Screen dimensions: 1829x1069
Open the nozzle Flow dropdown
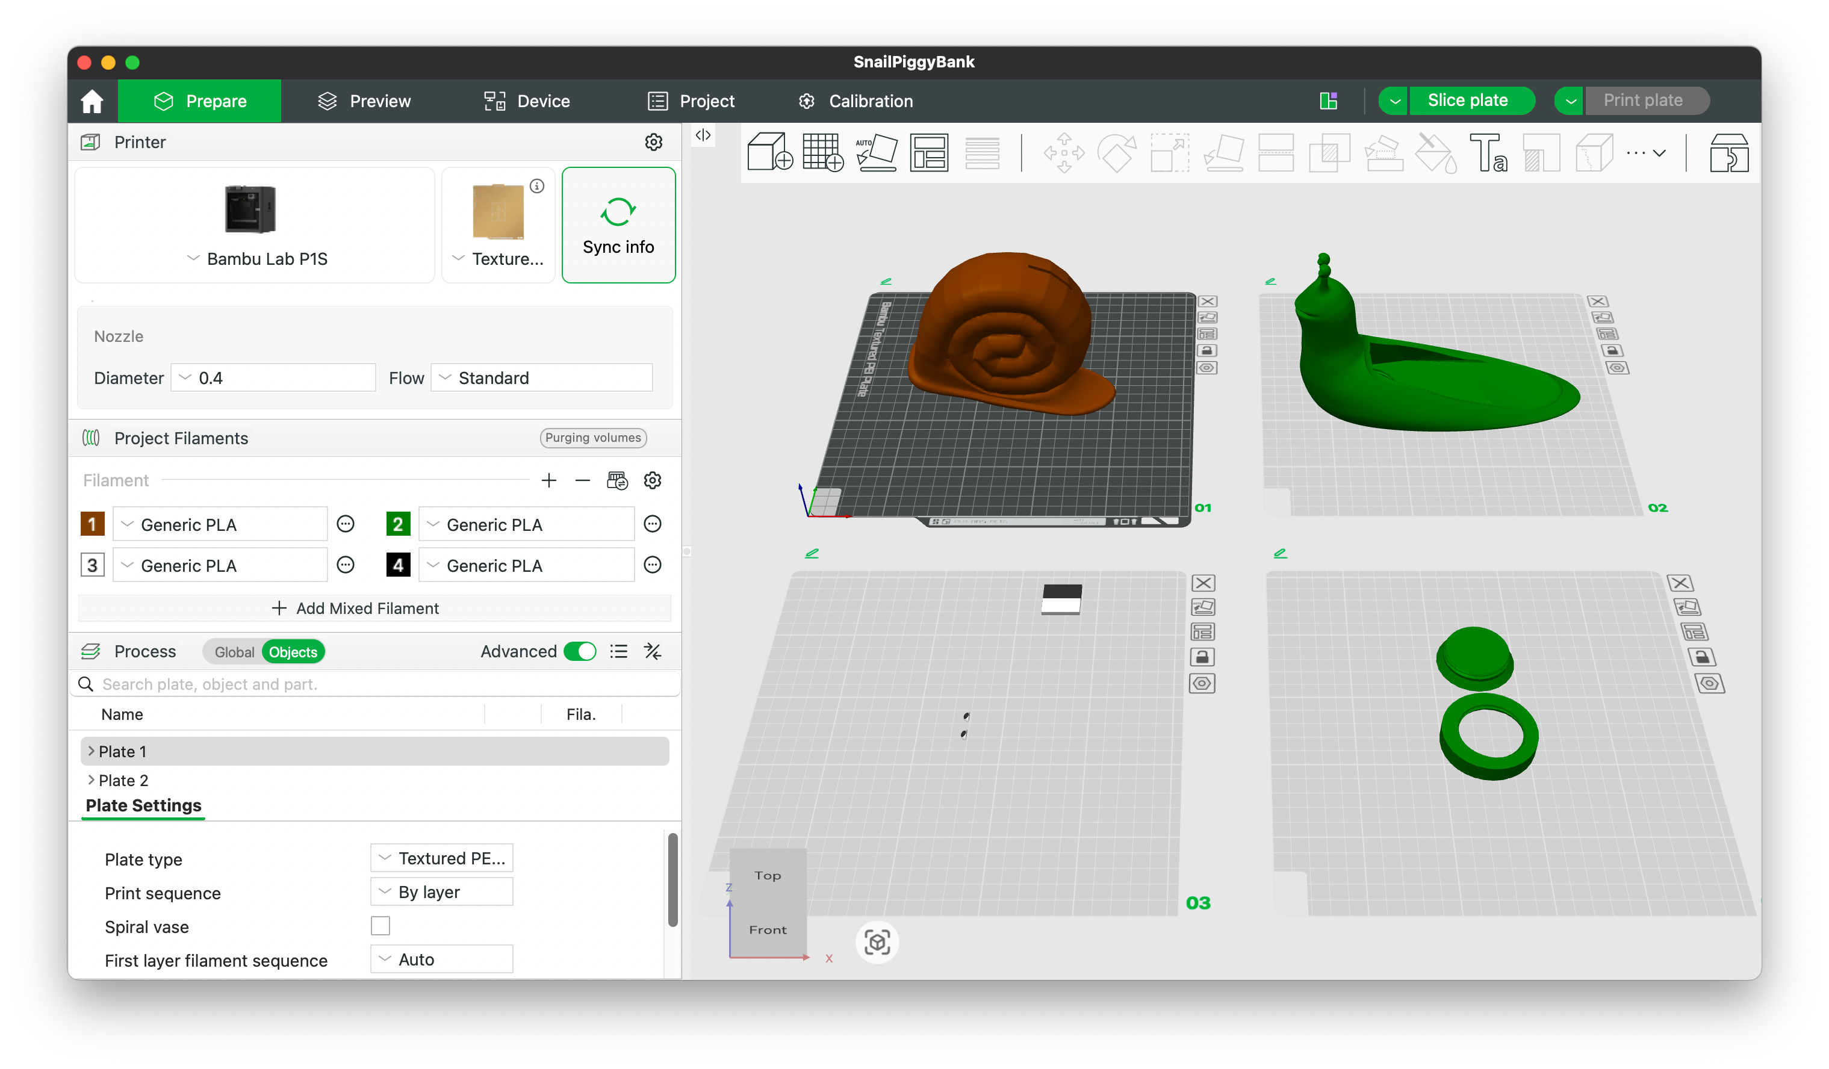click(x=541, y=377)
